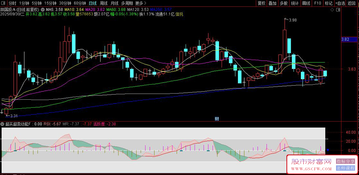Image resolution: width=359 pixels, height=175 pixels.
Task: Expand the stock name dropdown arrow
Action: pos(43,9)
